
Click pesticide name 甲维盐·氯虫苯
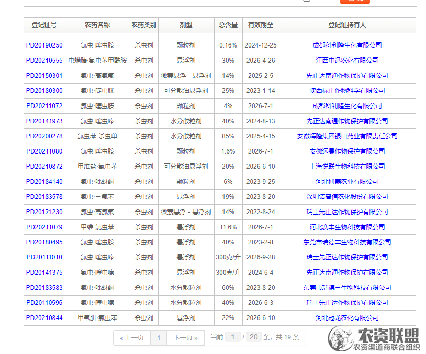(x=97, y=167)
